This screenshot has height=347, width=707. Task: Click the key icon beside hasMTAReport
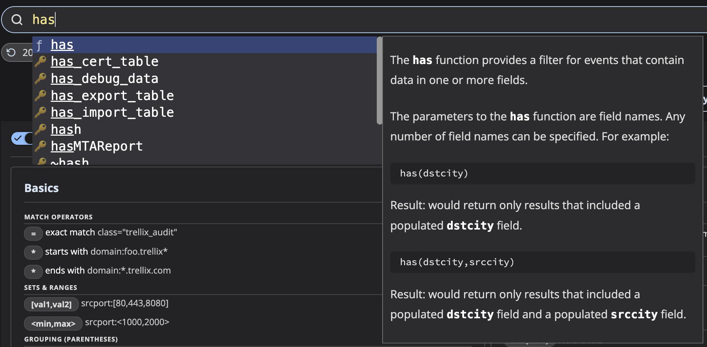[x=40, y=146]
